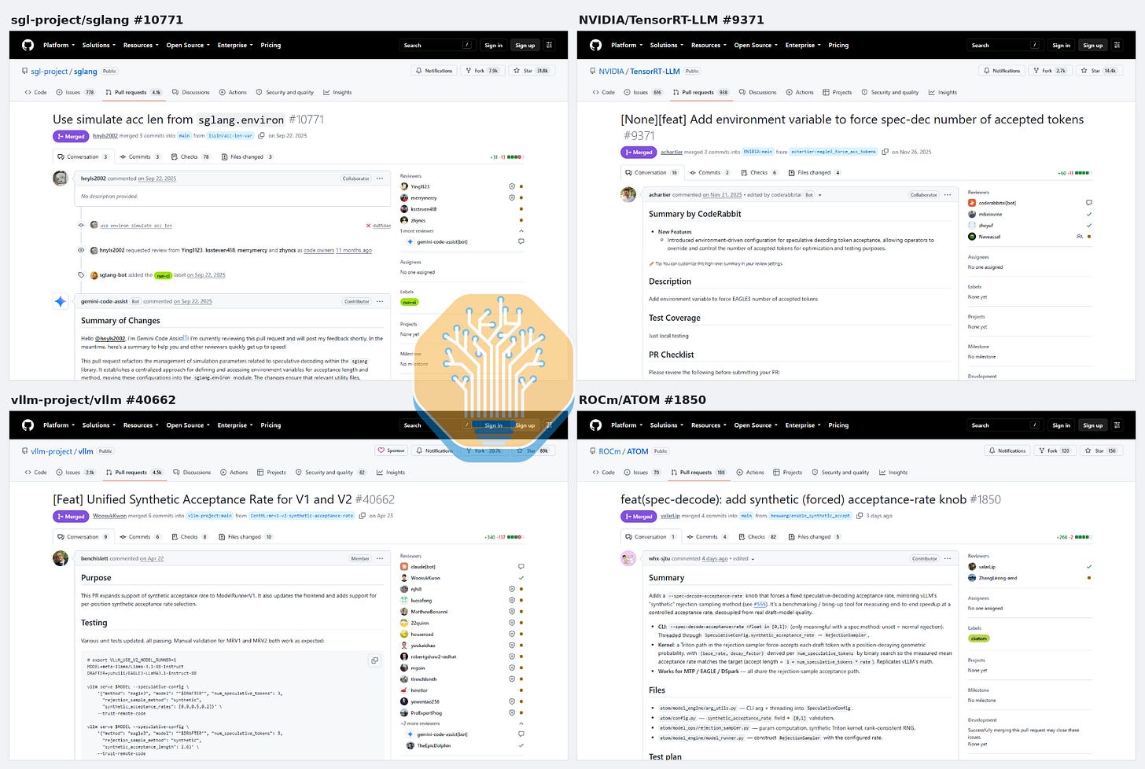The height and width of the screenshot is (769, 1145).
Task: Open the options menu on hnyls2002's comment
Action: (x=380, y=178)
